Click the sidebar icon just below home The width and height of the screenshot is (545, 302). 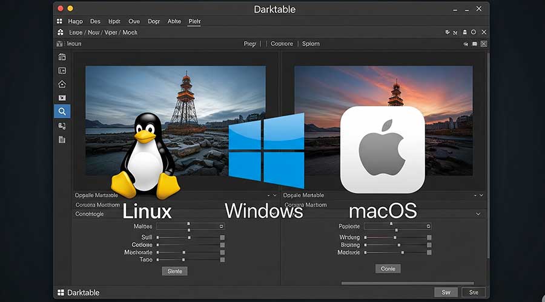[x=62, y=98]
